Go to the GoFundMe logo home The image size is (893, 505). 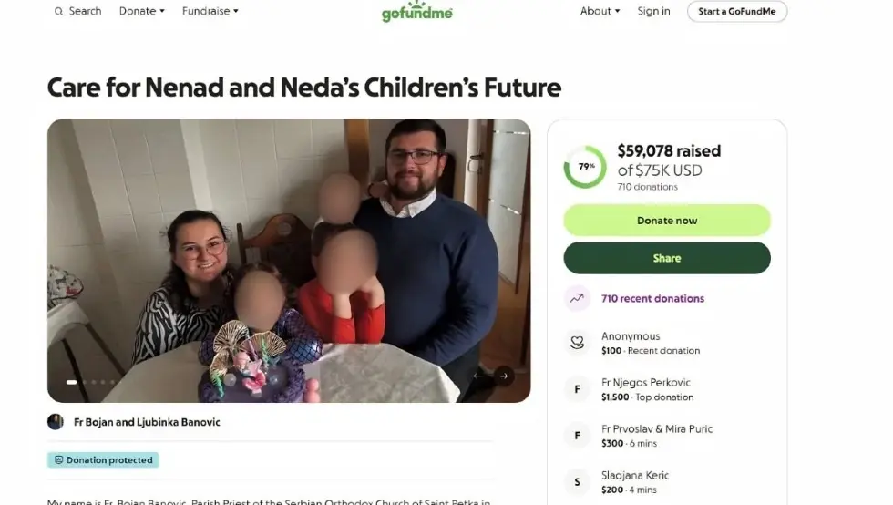coord(416,12)
